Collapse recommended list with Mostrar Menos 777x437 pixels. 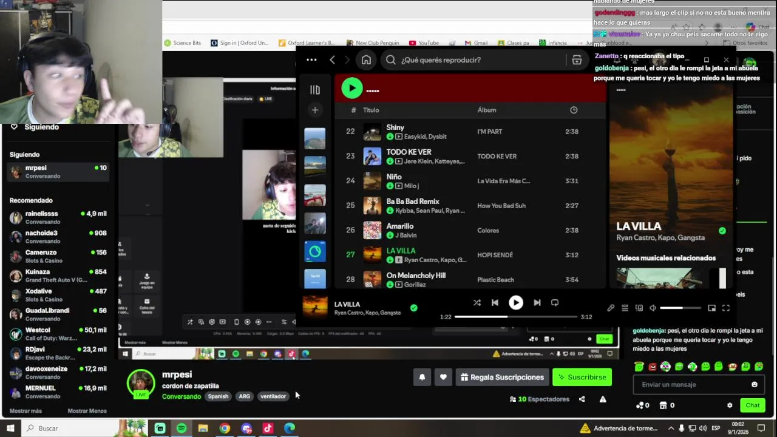(x=87, y=411)
